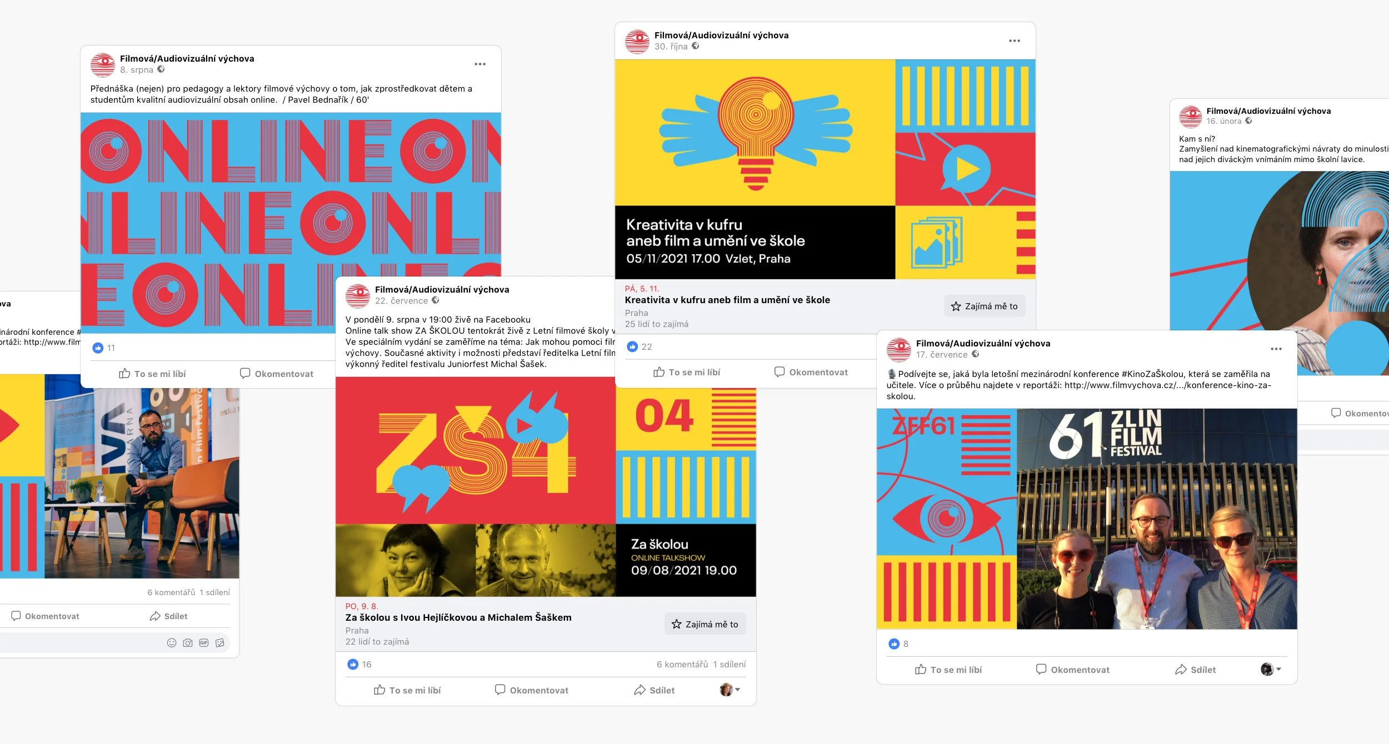This screenshot has height=744, width=1389.
Task: View the 6 komentářů on the Za školou post
Action: pyautogui.click(x=682, y=665)
